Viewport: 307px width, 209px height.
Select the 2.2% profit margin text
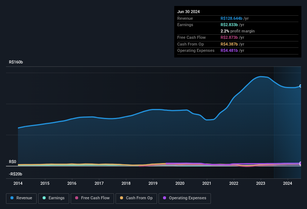pyautogui.click(x=237, y=31)
